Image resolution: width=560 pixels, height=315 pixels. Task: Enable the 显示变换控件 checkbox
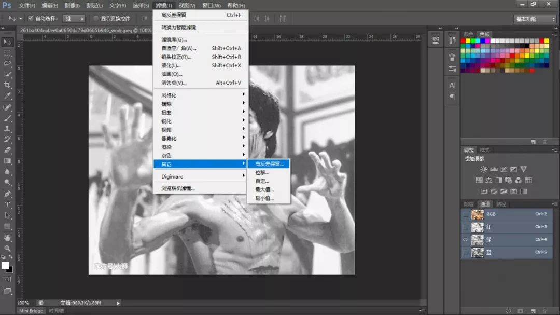(96, 18)
